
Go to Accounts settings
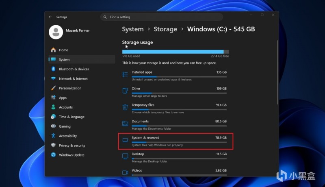click(82, 107)
